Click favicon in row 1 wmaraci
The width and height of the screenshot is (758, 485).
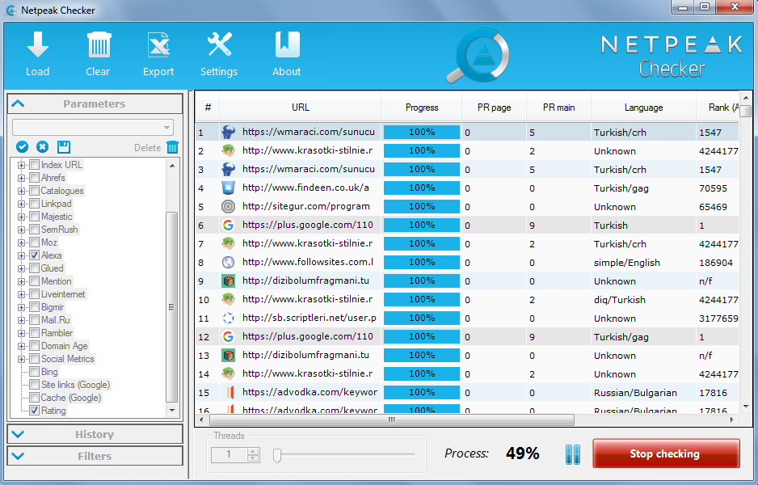(228, 132)
